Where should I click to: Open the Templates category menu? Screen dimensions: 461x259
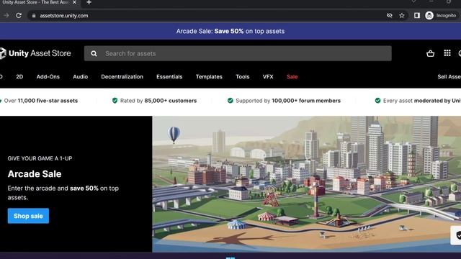coord(209,77)
